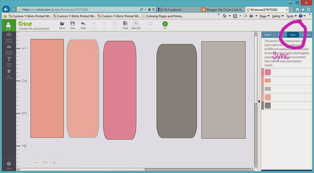
Task: Click the Copy toolbar icon
Action: tap(115, 25)
